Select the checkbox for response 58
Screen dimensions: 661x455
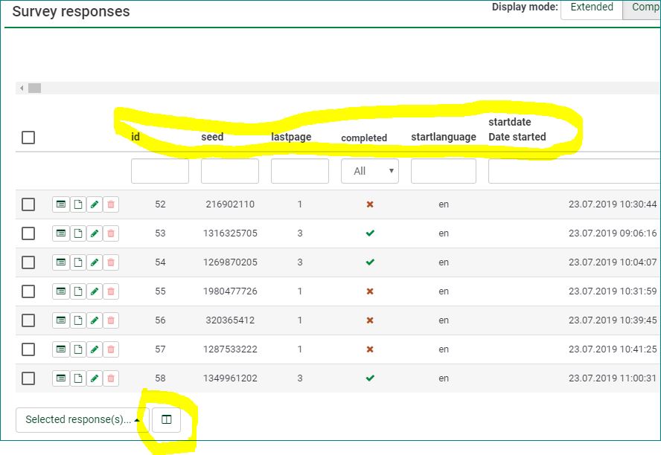tap(28, 378)
